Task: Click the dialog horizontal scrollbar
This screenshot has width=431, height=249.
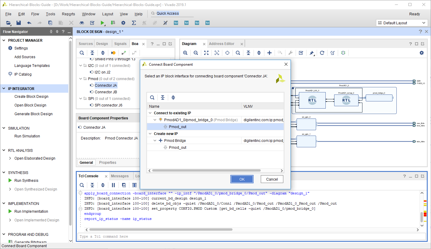Action: click(x=206, y=170)
